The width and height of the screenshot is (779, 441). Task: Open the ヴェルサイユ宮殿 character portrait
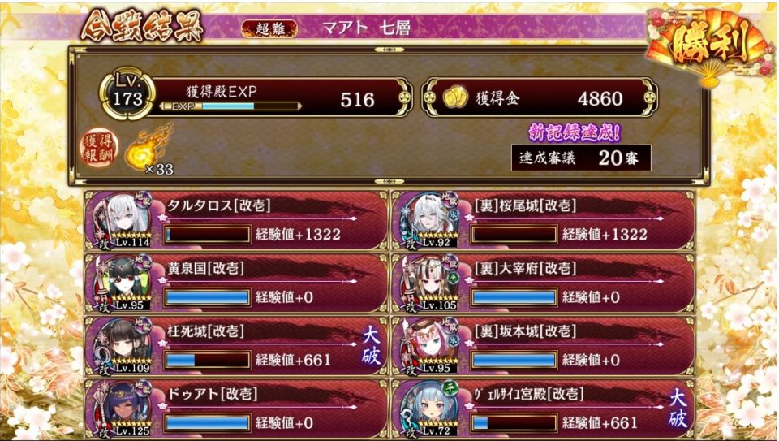point(430,409)
